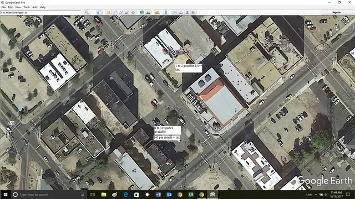Select the Add Polygon tool
Screen dimensions: 355x199
(x=114, y=12)
